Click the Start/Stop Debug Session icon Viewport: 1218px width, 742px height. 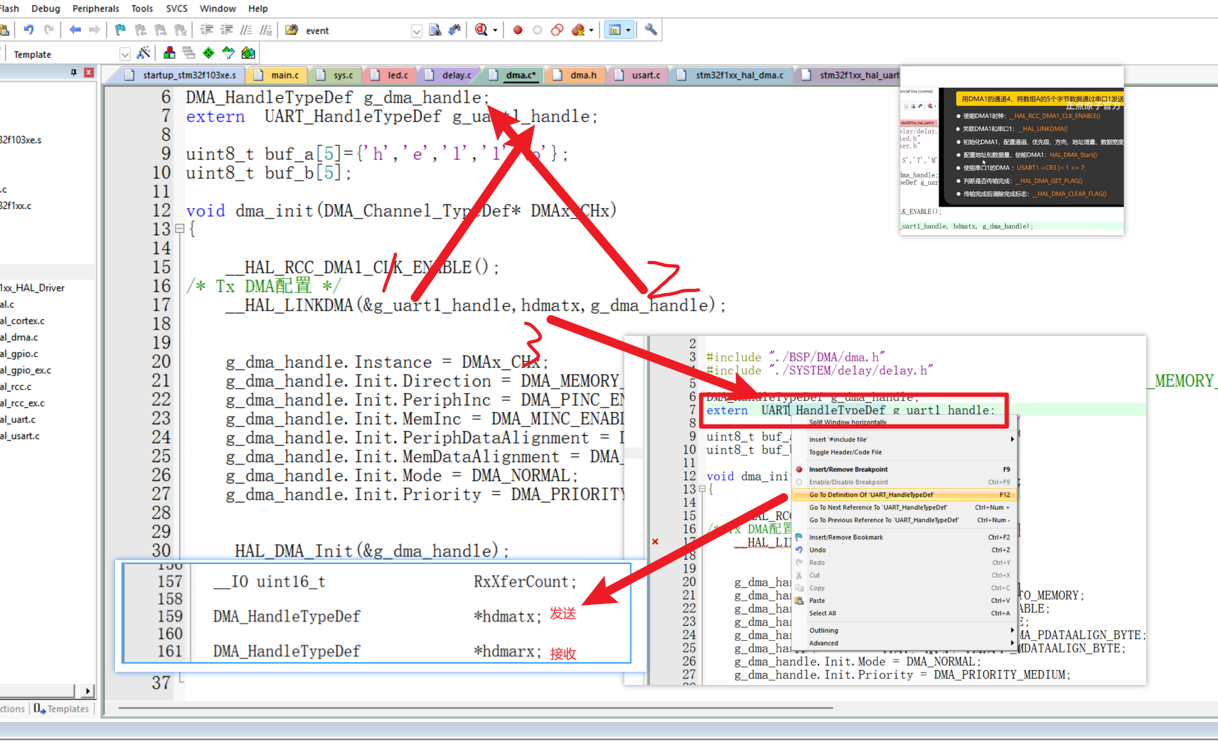click(481, 30)
